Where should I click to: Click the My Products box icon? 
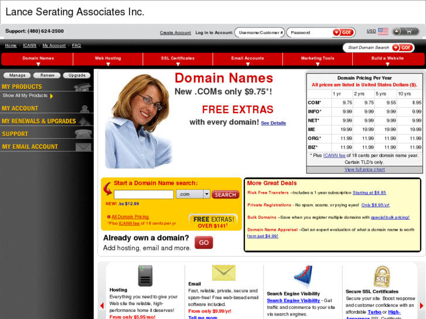point(82,87)
